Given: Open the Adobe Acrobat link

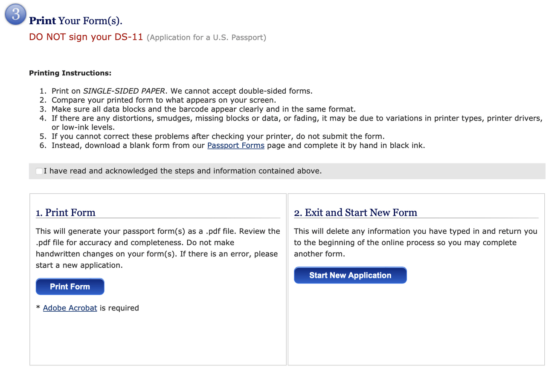Looking at the screenshot, I should [70, 308].
